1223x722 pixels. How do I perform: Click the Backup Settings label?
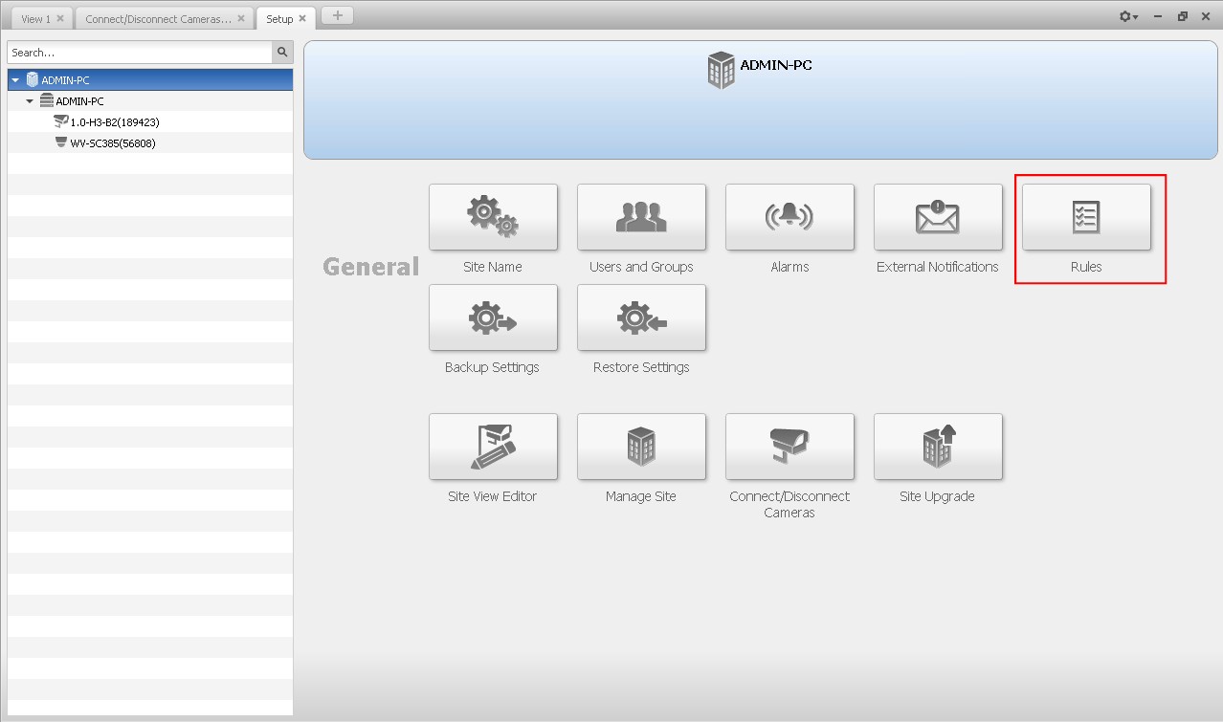[x=492, y=367]
